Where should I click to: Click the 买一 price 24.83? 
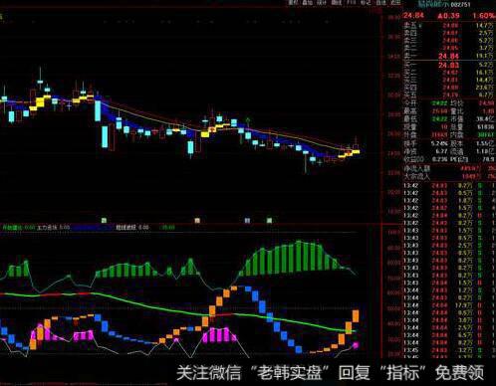point(448,65)
